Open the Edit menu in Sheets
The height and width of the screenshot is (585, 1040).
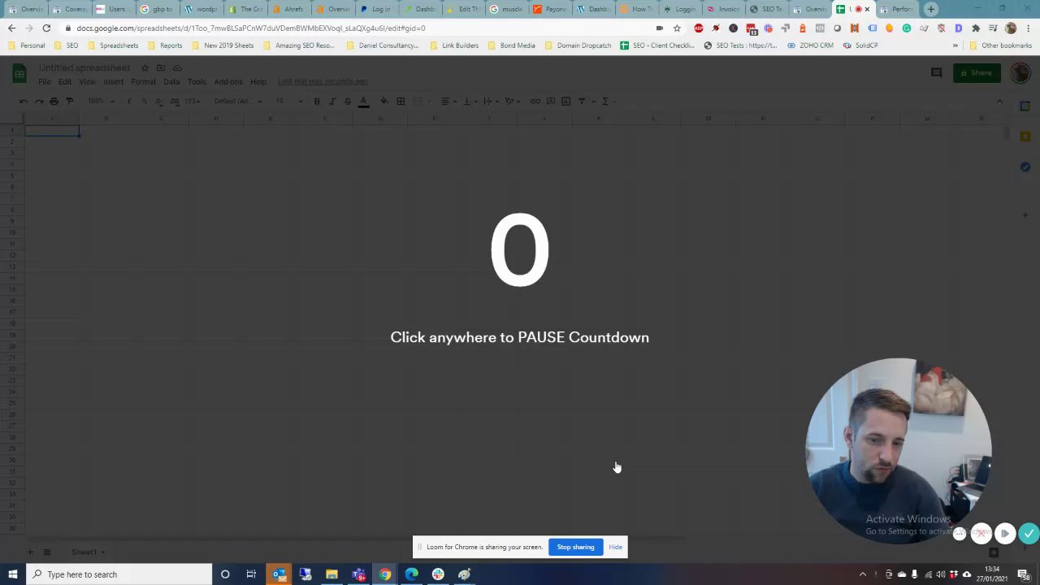click(65, 82)
